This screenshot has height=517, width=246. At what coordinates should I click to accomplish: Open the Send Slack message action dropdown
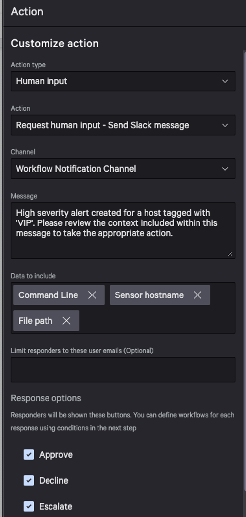[123, 125]
